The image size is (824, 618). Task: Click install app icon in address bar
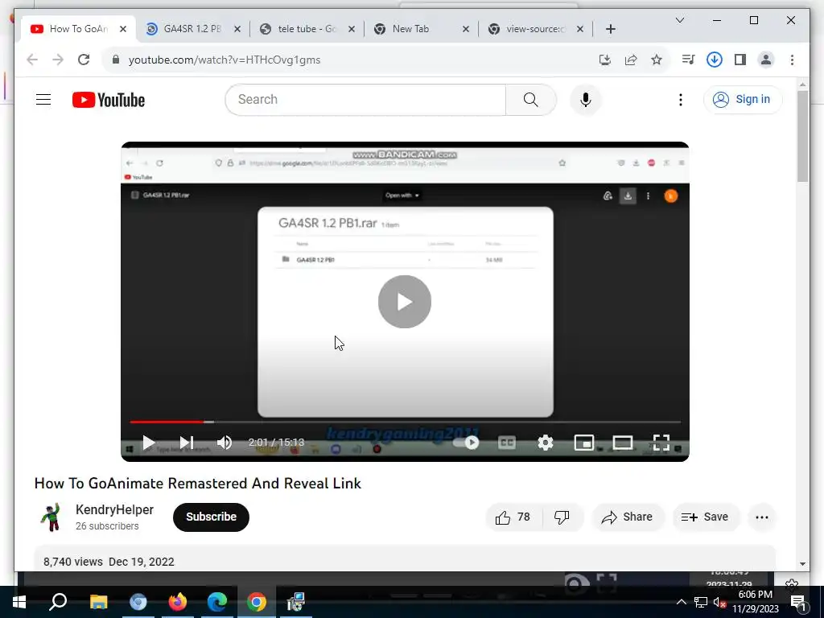click(x=605, y=60)
